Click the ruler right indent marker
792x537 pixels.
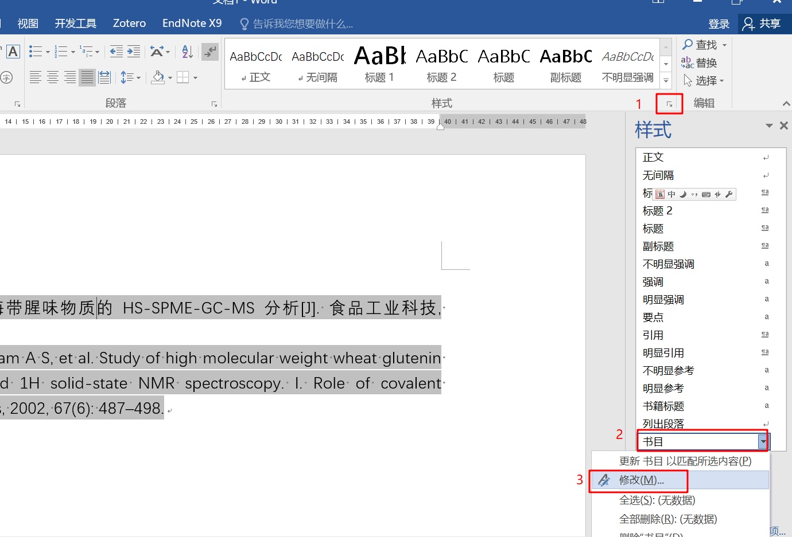(x=440, y=127)
